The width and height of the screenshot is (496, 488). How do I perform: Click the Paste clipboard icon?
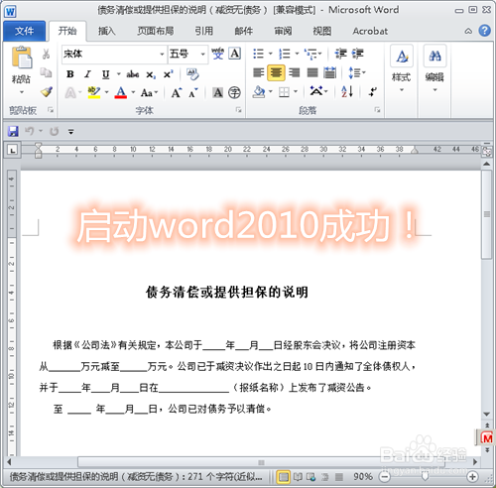21,57
